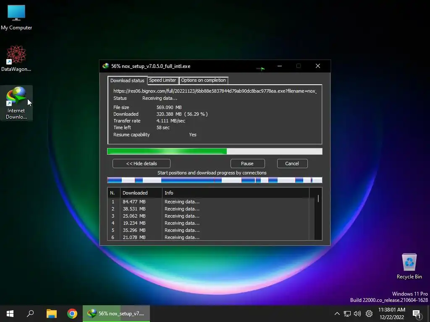This screenshot has height=322, width=430.
Task: Click the green download progress bar
Action: pyautogui.click(x=215, y=151)
